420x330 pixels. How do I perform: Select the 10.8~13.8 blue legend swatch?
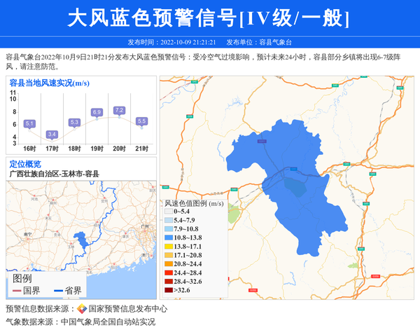(x=168, y=238)
